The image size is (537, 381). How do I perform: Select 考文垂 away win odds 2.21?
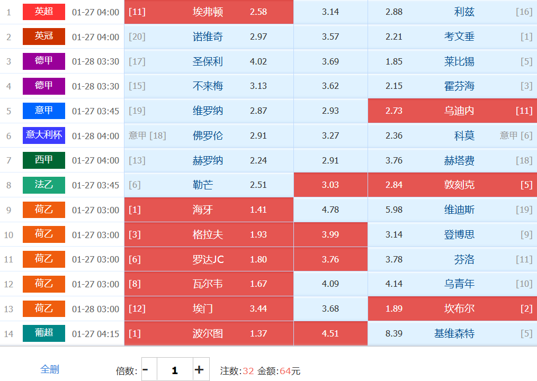(452, 37)
